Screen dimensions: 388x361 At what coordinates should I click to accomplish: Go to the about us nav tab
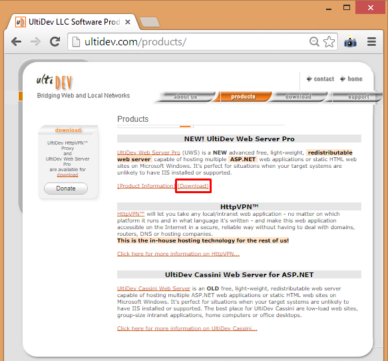[x=185, y=97]
